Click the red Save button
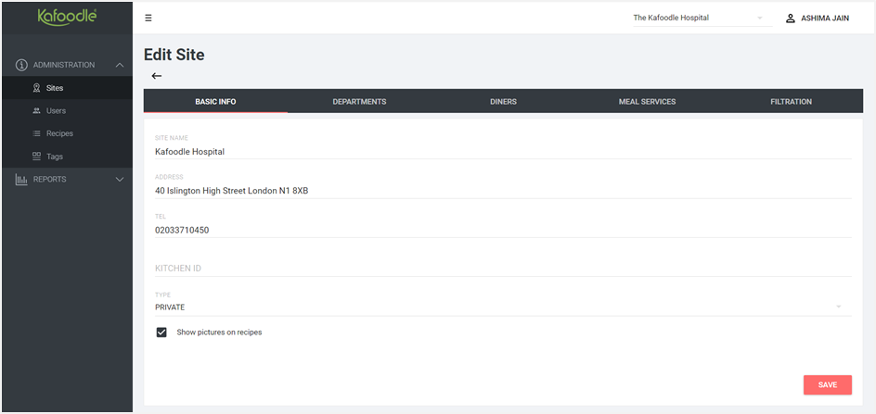This screenshot has width=876, height=414. [x=828, y=385]
